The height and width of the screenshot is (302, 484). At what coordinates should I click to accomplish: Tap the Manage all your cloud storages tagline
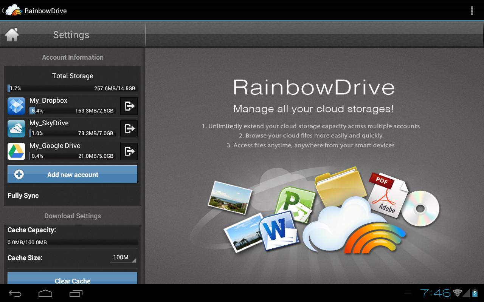(313, 109)
